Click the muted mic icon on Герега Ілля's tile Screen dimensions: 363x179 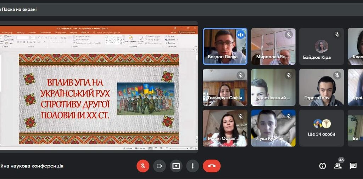337,75
